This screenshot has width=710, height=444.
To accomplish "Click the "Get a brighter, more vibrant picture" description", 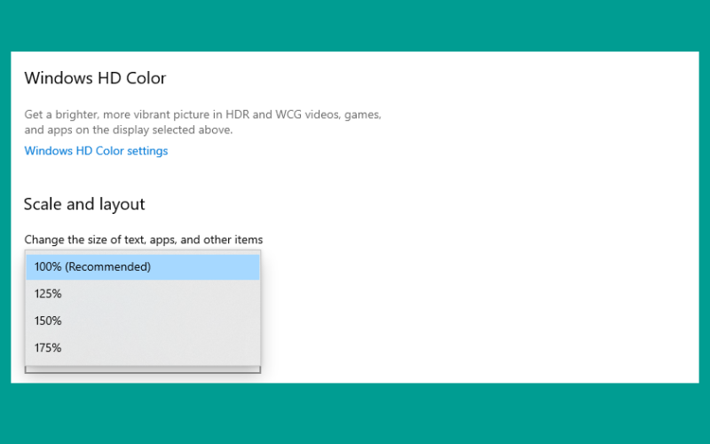I will pos(203,122).
